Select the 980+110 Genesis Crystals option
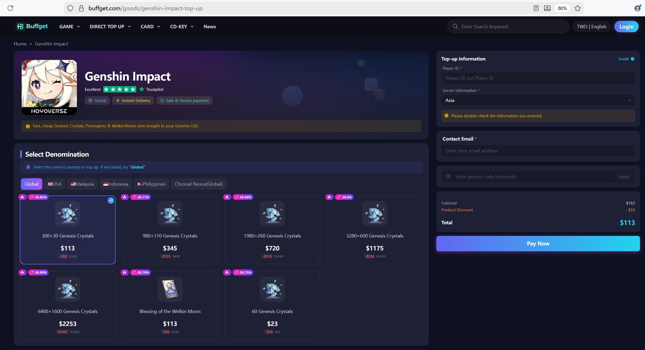This screenshot has height=350, width=645. (x=170, y=230)
